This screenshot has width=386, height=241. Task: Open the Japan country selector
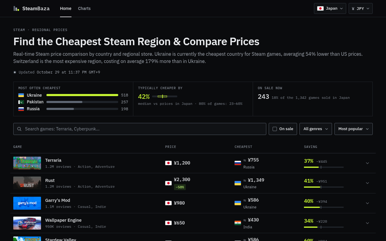[x=330, y=8]
